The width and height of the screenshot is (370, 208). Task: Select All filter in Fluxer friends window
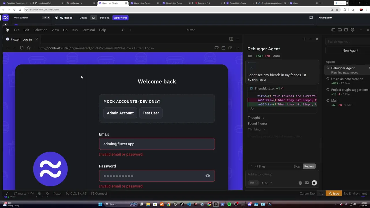94,18
